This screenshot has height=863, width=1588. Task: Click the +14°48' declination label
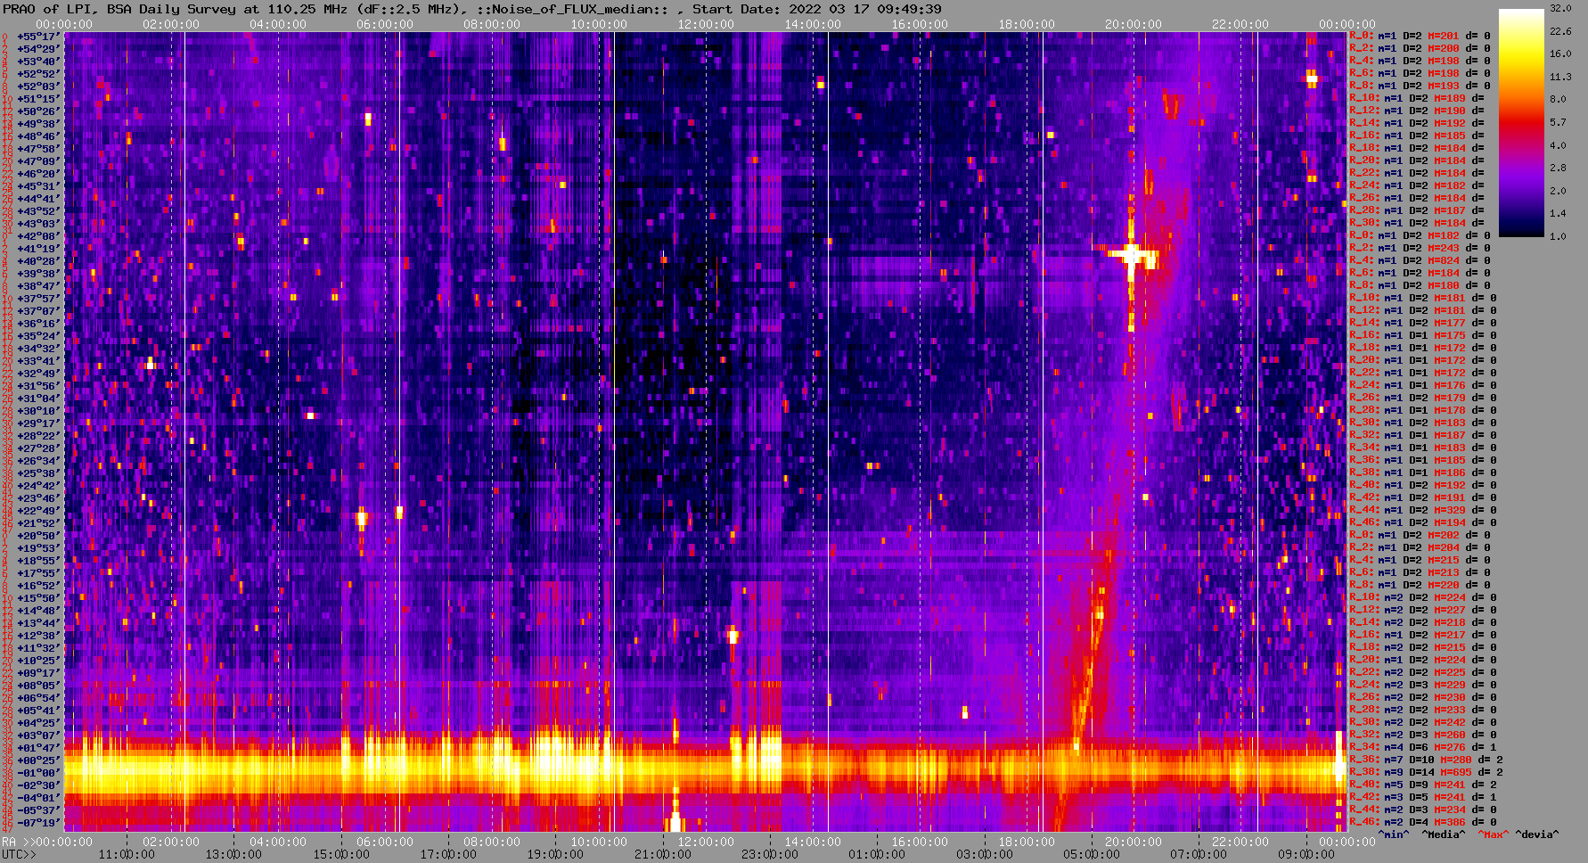tap(37, 610)
